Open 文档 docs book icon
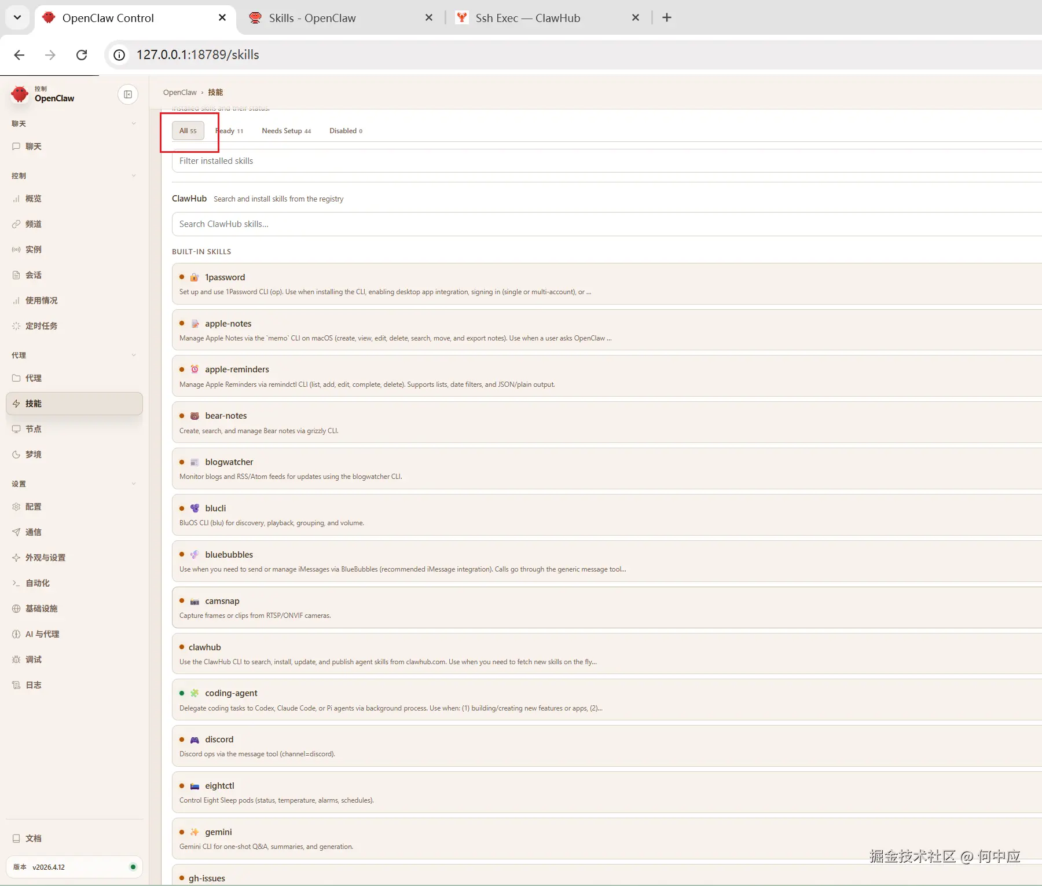The image size is (1042, 886). pos(16,839)
